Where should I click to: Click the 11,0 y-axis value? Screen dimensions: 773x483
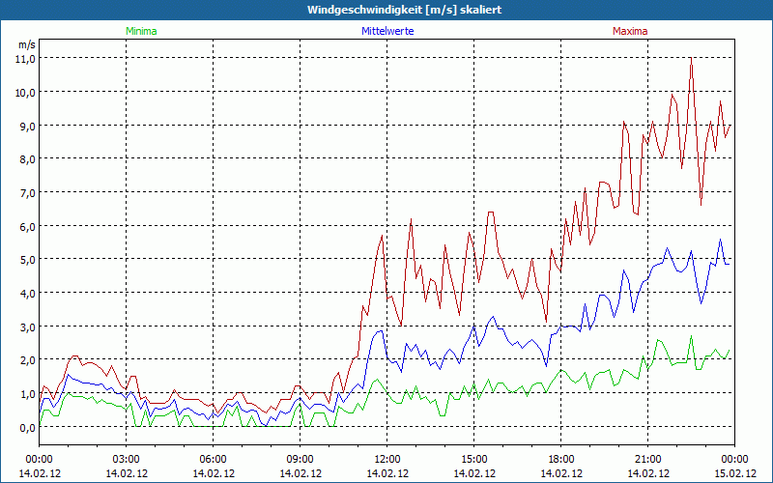click(27, 59)
